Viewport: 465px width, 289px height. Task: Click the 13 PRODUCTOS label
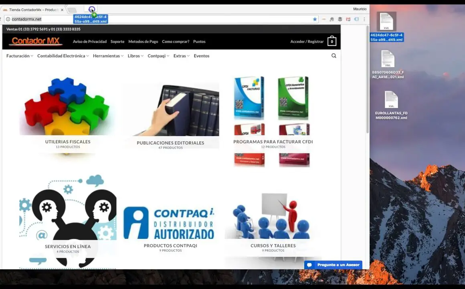pyautogui.click(x=68, y=147)
